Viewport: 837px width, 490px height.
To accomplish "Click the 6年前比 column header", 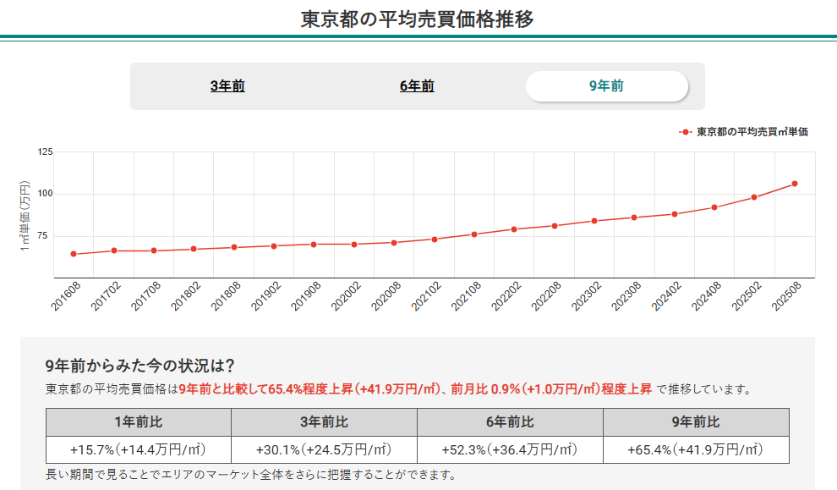I will click(x=510, y=422).
